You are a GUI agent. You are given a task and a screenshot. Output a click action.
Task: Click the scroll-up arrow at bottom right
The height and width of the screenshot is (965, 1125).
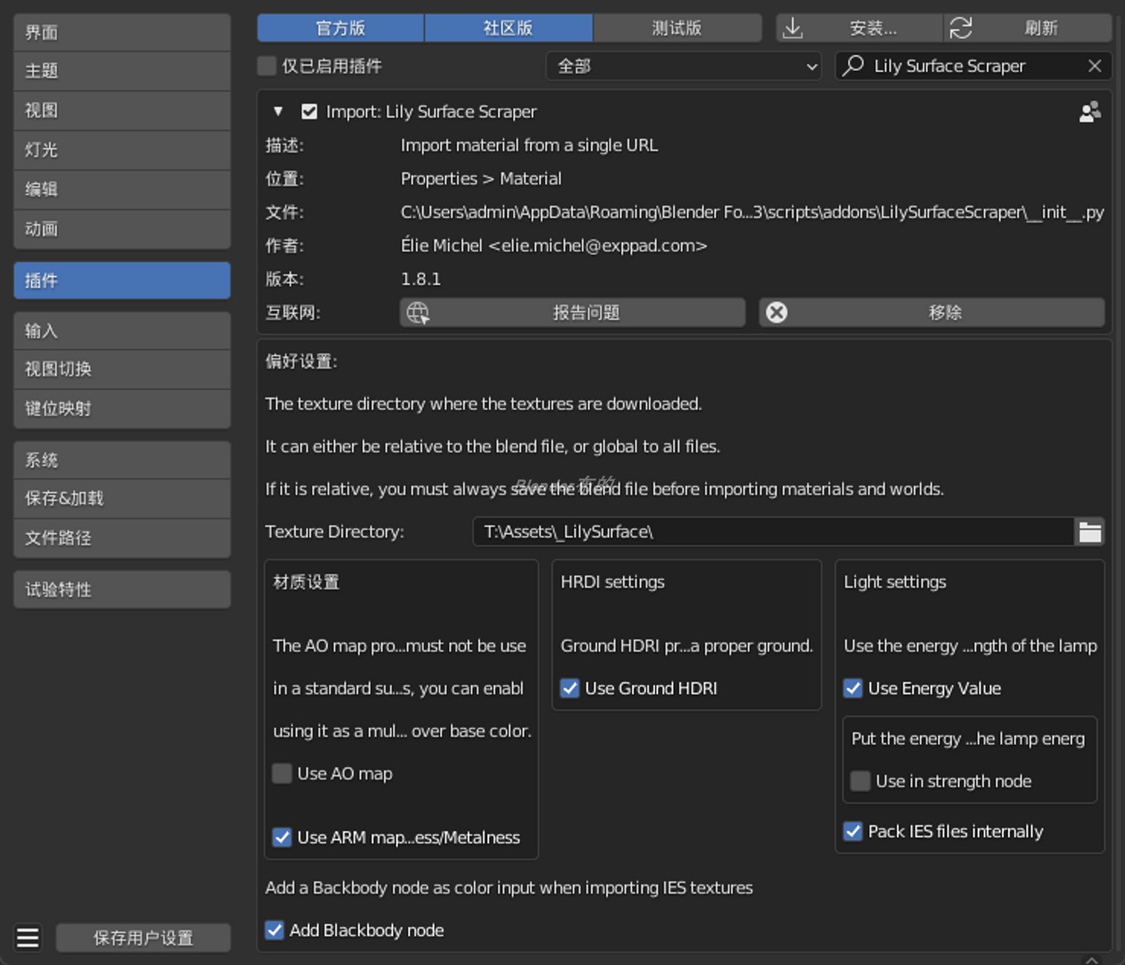[x=1092, y=960]
